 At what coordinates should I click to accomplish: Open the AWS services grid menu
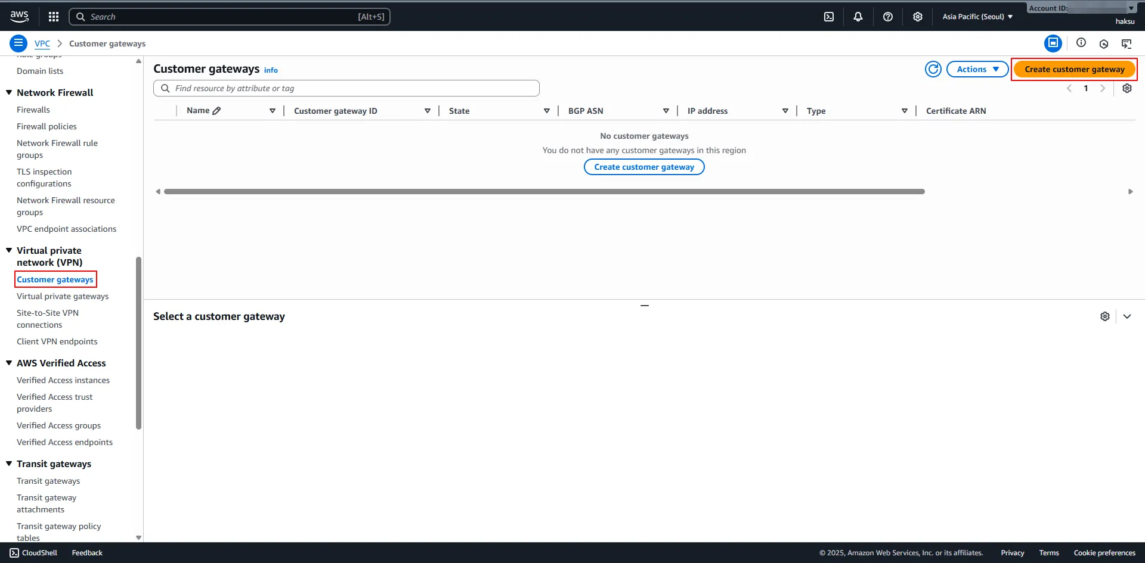coord(54,17)
